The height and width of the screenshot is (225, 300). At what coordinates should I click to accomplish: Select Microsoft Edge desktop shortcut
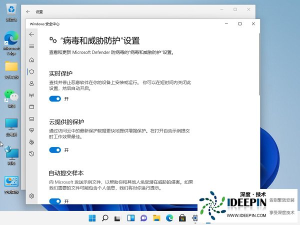point(11,43)
